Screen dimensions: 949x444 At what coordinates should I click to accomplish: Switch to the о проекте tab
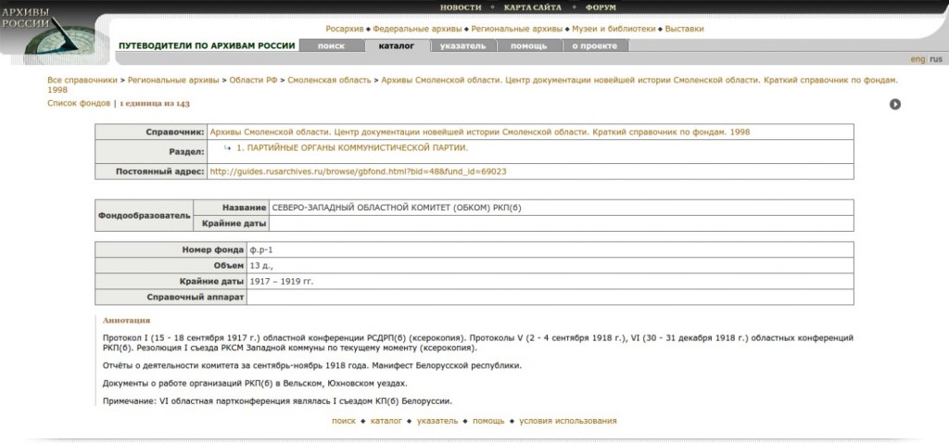point(594,45)
